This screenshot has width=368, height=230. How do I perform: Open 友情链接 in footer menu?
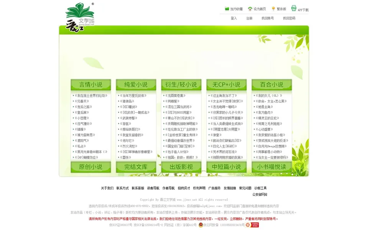[230, 188]
